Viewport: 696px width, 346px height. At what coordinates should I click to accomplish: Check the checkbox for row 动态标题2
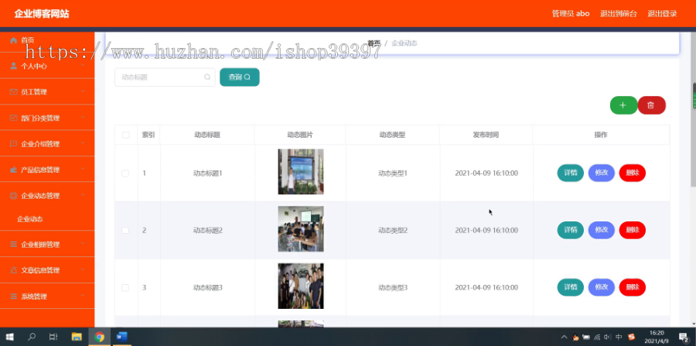[125, 231]
